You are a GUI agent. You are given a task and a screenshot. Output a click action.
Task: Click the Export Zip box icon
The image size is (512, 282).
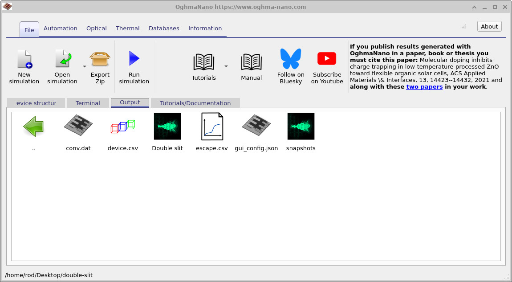point(100,60)
